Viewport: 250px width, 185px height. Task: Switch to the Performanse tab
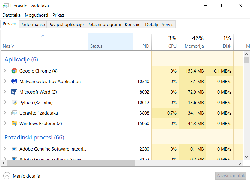click(x=33, y=25)
